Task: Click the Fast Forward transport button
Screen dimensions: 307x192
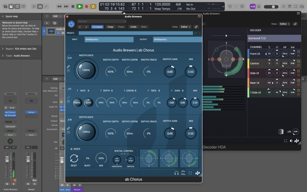Action: pos(66,6)
